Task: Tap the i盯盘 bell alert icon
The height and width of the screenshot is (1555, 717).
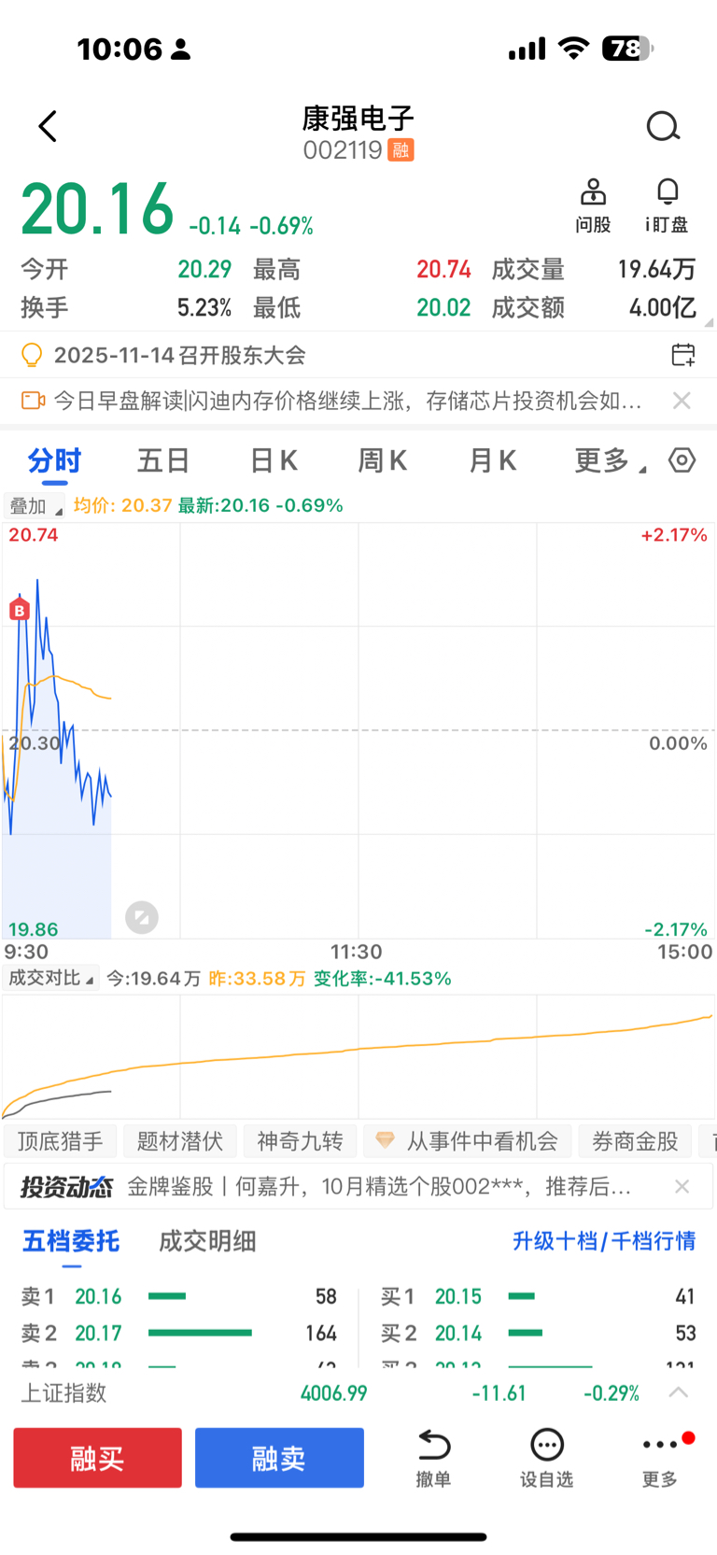Action: coord(667,192)
